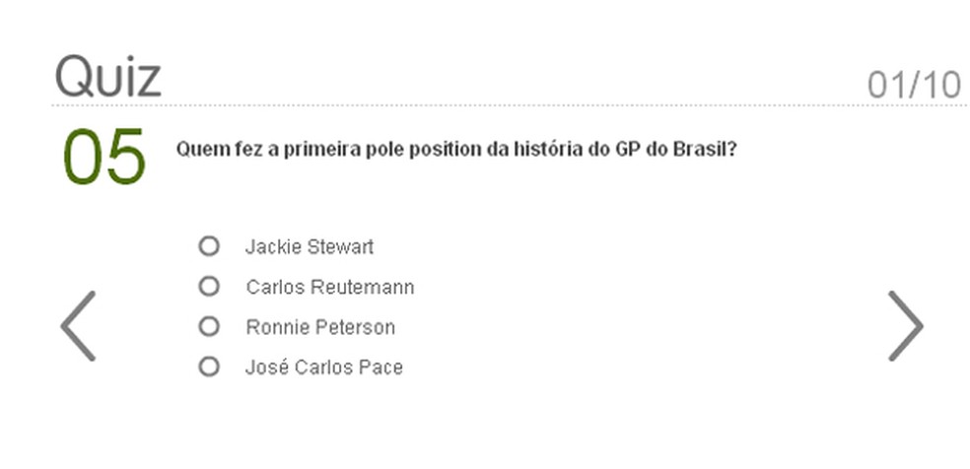Answer the question with Ronnie Peterson's circle

click(x=209, y=326)
